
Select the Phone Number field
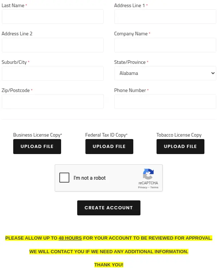coord(165,102)
